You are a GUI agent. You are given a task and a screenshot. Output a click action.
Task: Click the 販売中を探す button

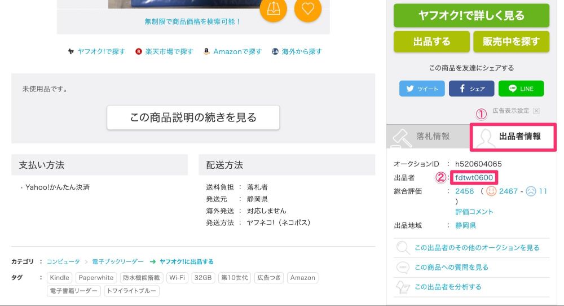(511, 41)
